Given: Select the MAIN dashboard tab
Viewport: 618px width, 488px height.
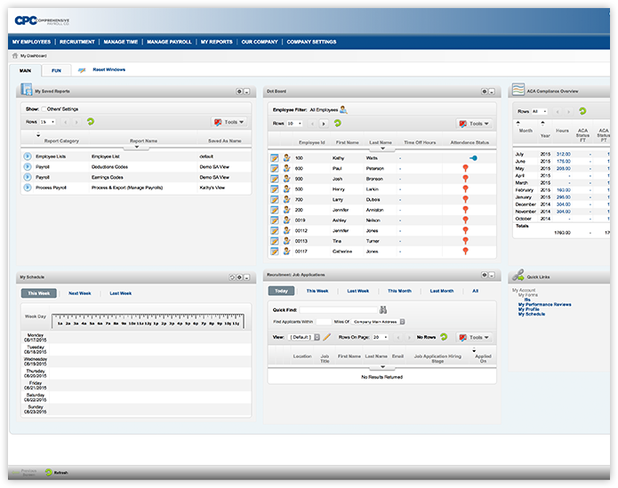Looking at the screenshot, I should point(25,70).
